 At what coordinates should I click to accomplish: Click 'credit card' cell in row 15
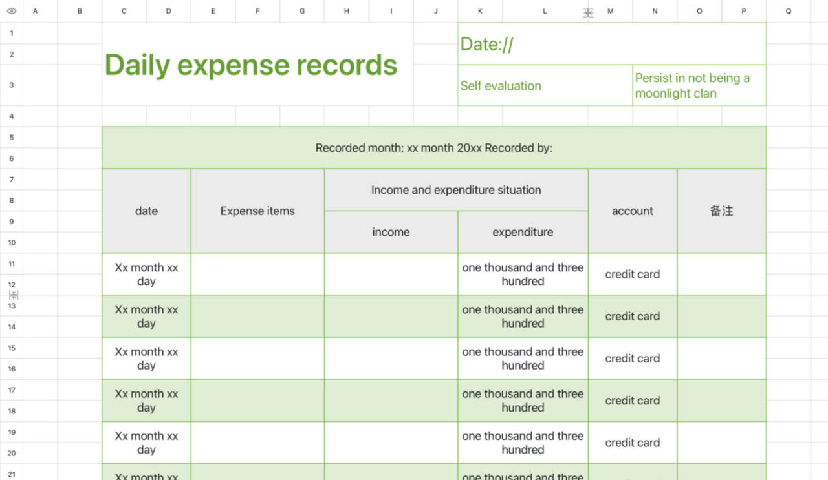633,359
